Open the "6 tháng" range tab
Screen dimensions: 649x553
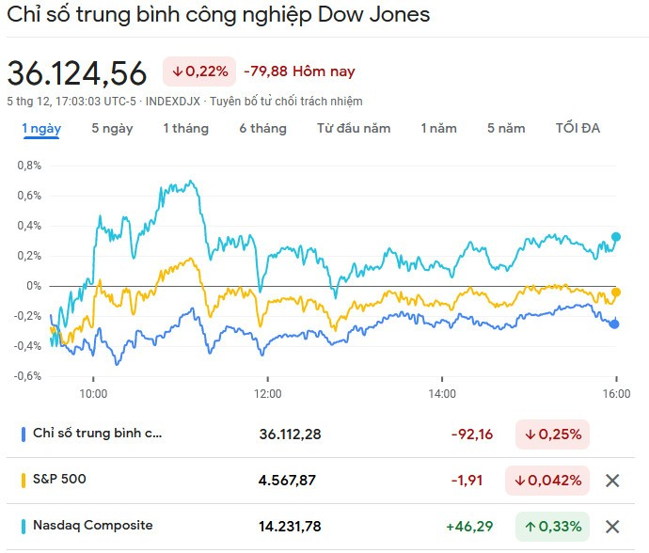click(262, 129)
